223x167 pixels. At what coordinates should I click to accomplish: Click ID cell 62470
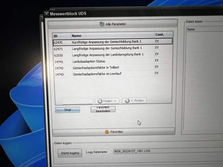coord(58,43)
